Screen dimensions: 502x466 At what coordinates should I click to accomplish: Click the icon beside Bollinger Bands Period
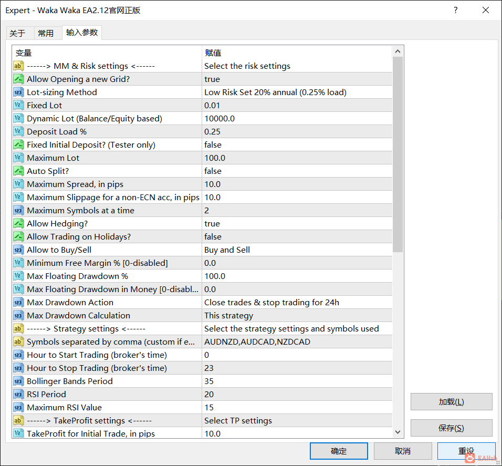click(x=18, y=381)
